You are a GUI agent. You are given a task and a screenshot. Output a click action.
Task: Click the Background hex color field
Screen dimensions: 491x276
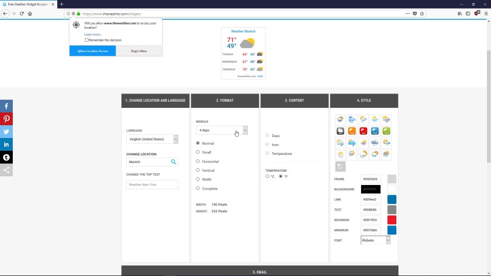tap(371, 189)
